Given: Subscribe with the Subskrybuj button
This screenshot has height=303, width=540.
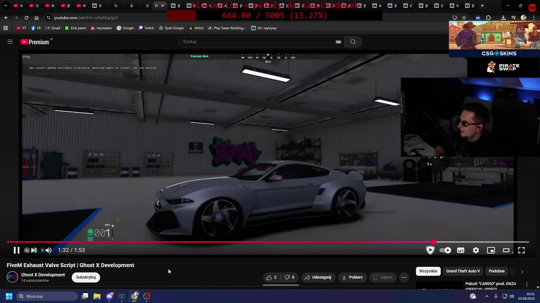Looking at the screenshot, I should 86,277.
